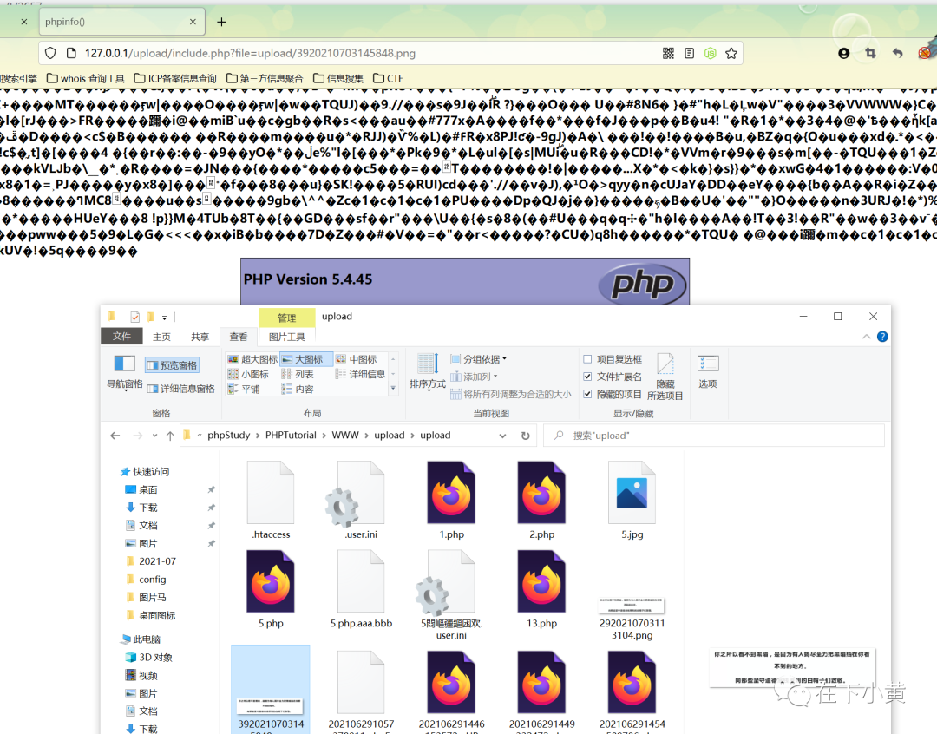Viewport: 937px width, 734px height.
Task: Open recent locations dropdown arrow
Action: (154, 436)
